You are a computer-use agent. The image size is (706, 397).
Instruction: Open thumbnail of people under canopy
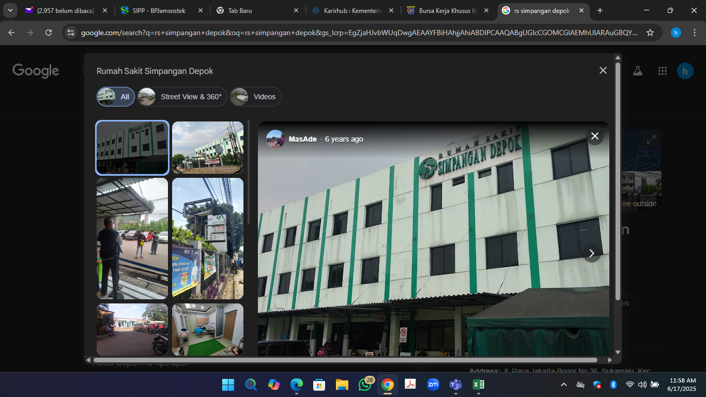pyautogui.click(x=132, y=238)
